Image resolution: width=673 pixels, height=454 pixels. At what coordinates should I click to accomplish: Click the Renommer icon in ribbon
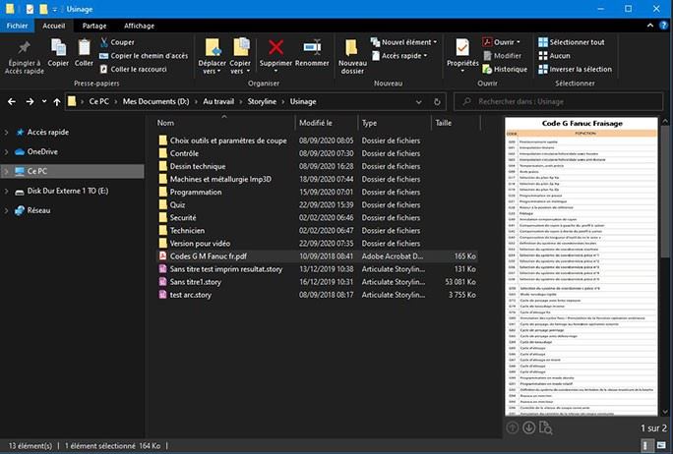coord(312,48)
